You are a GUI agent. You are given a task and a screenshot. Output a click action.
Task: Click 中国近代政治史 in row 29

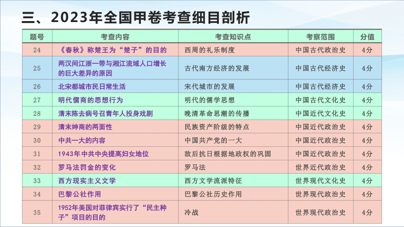[320, 127]
